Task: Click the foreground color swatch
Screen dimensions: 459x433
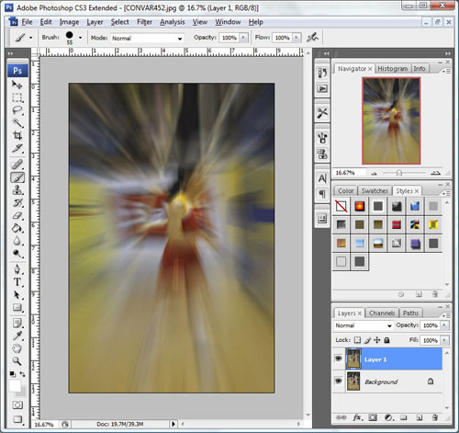Action: click(15, 385)
